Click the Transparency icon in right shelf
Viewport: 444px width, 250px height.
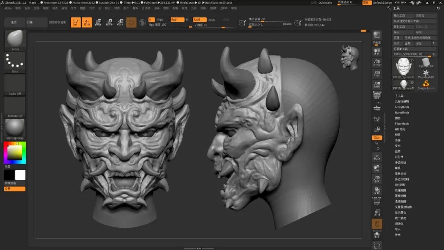(x=377, y=213)
